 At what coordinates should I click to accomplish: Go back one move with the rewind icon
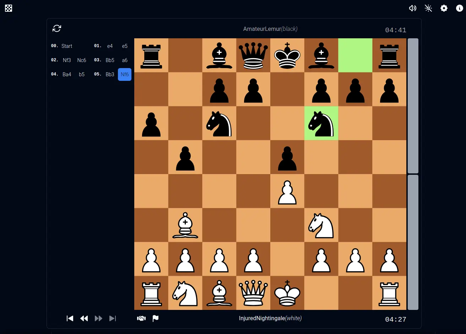click(84, 318)
